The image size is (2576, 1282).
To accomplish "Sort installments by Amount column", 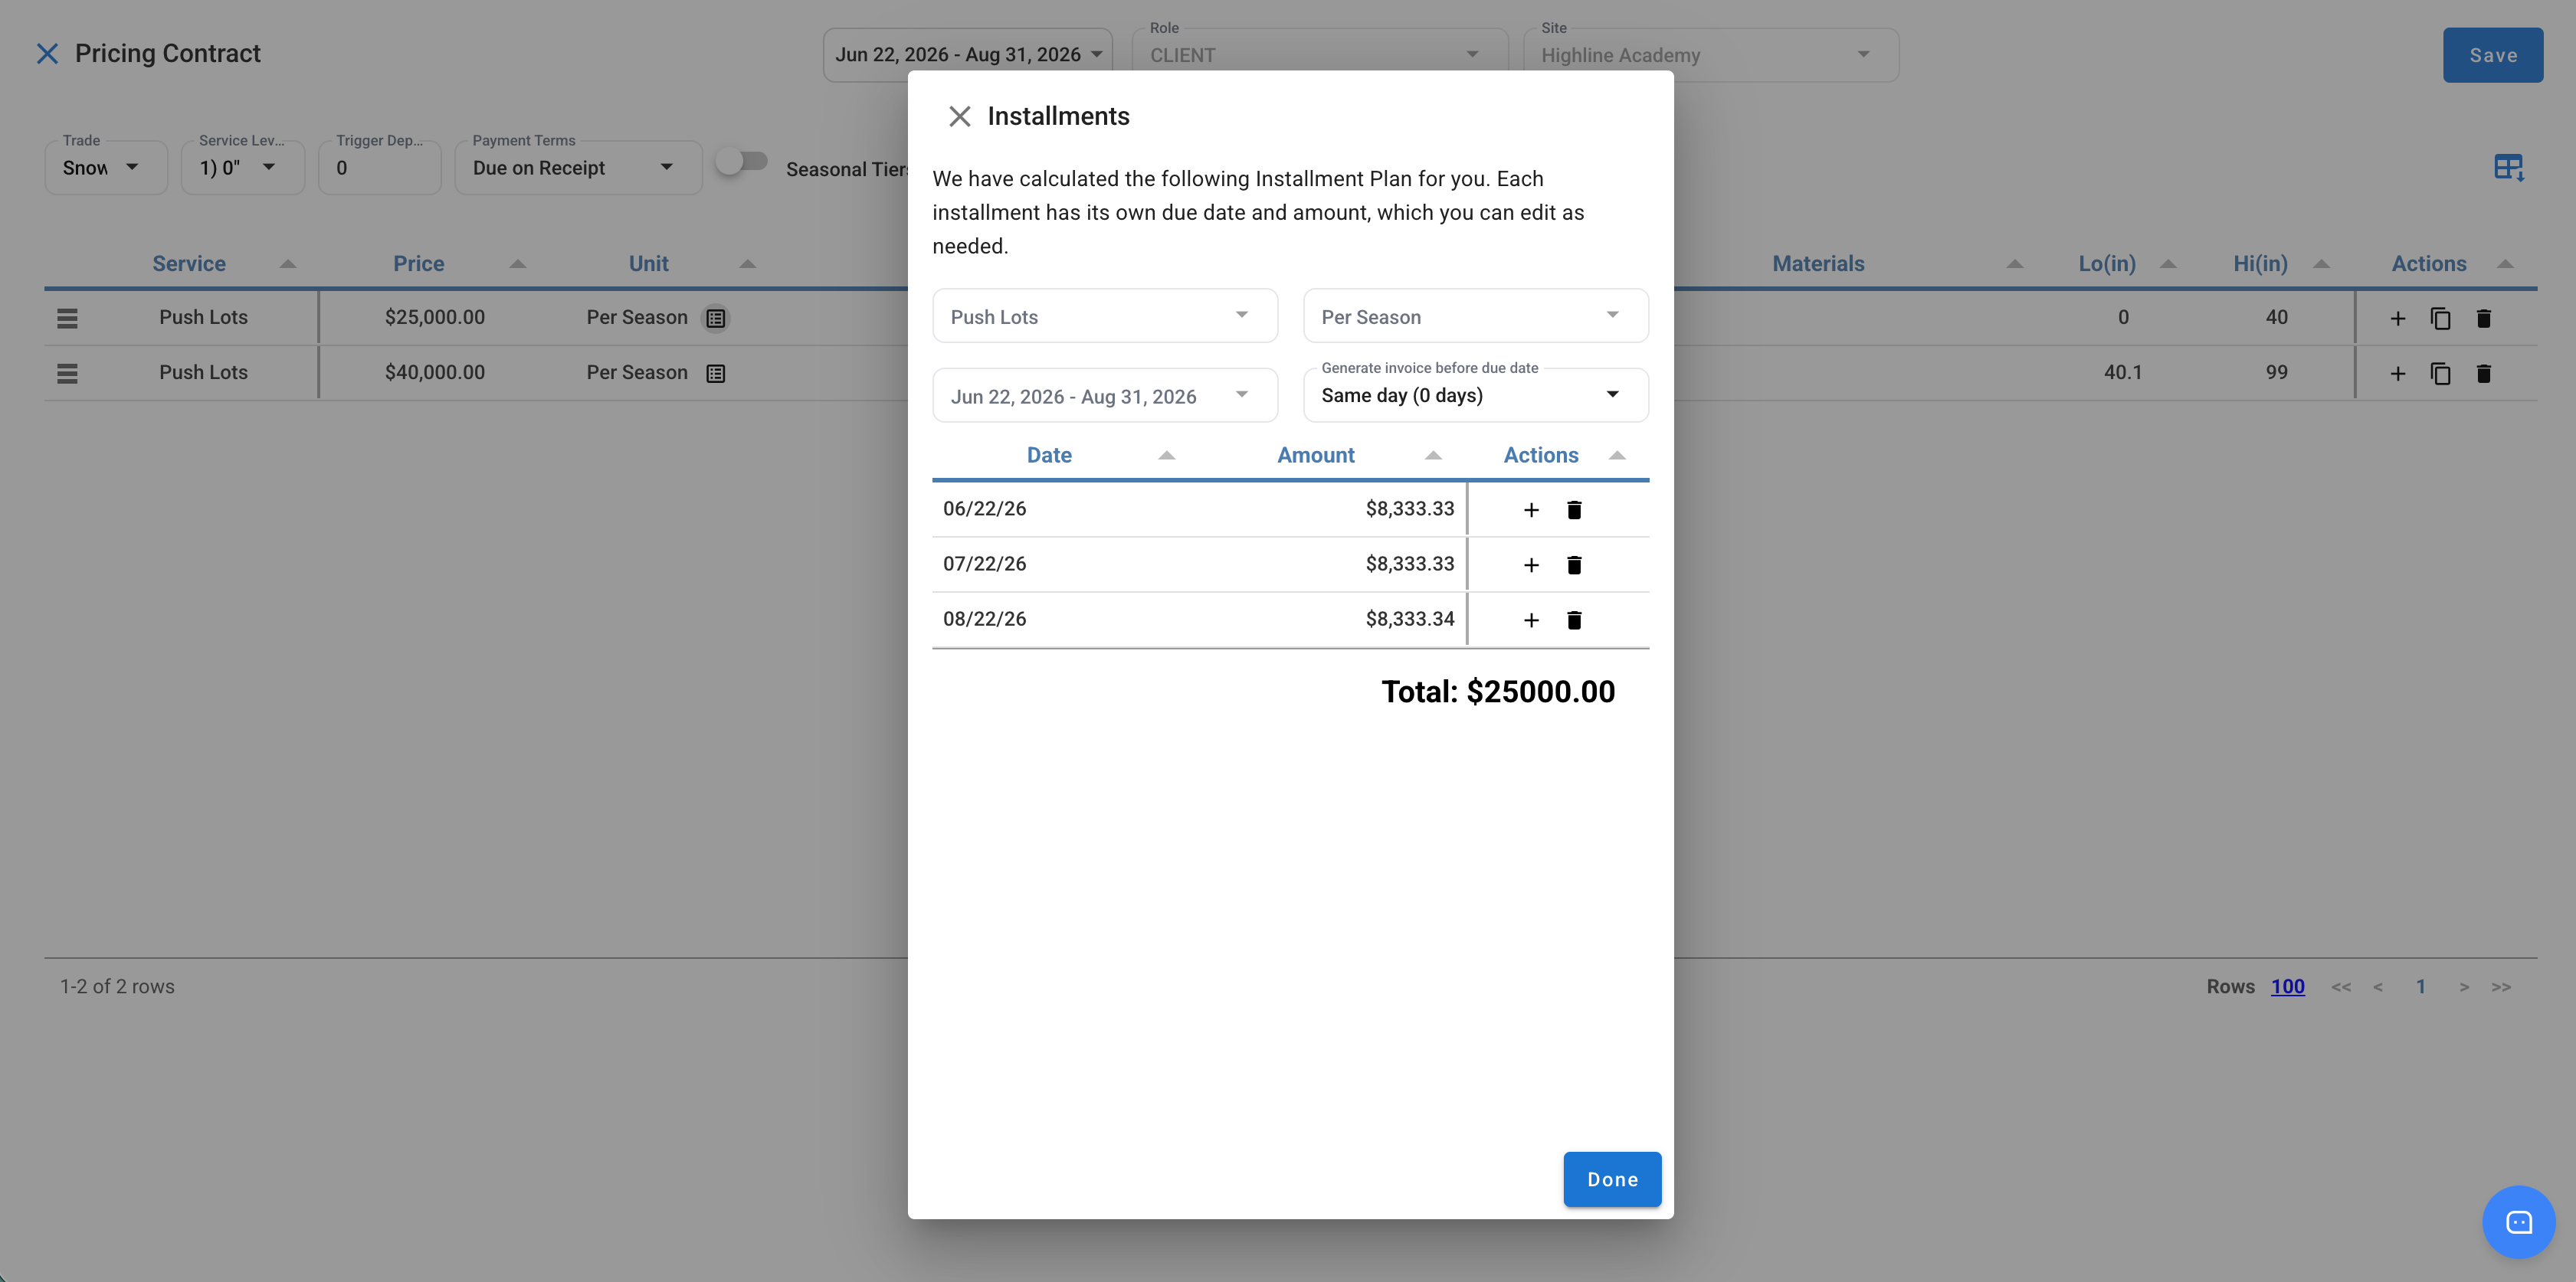I will (1315, 455).
